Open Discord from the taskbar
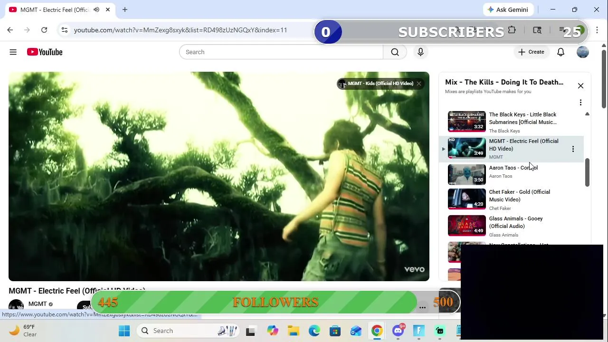 pos(398,331)
